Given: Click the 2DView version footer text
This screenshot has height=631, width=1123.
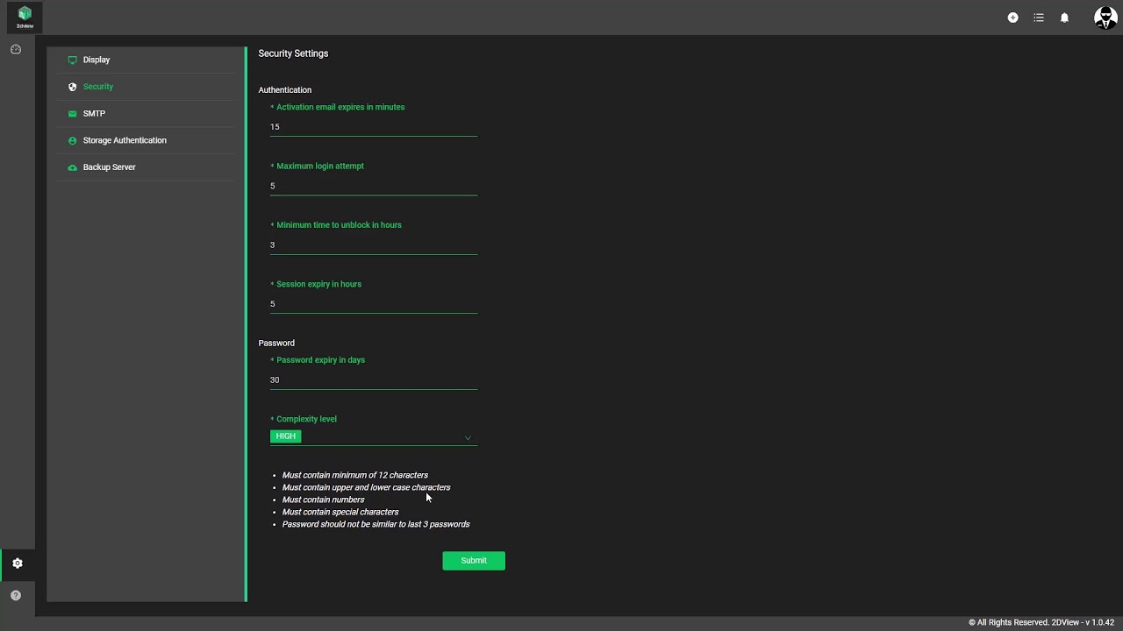Looking at the screenshot, I should coord(1041,623).
